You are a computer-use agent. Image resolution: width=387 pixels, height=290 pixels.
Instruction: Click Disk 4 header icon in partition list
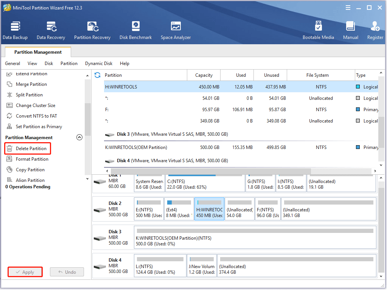click(110, 161)
